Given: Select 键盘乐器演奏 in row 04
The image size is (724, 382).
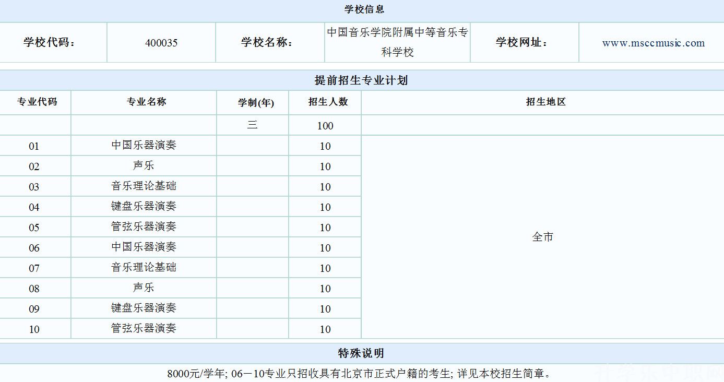Looking at the screenshot, I should point(144,206).
